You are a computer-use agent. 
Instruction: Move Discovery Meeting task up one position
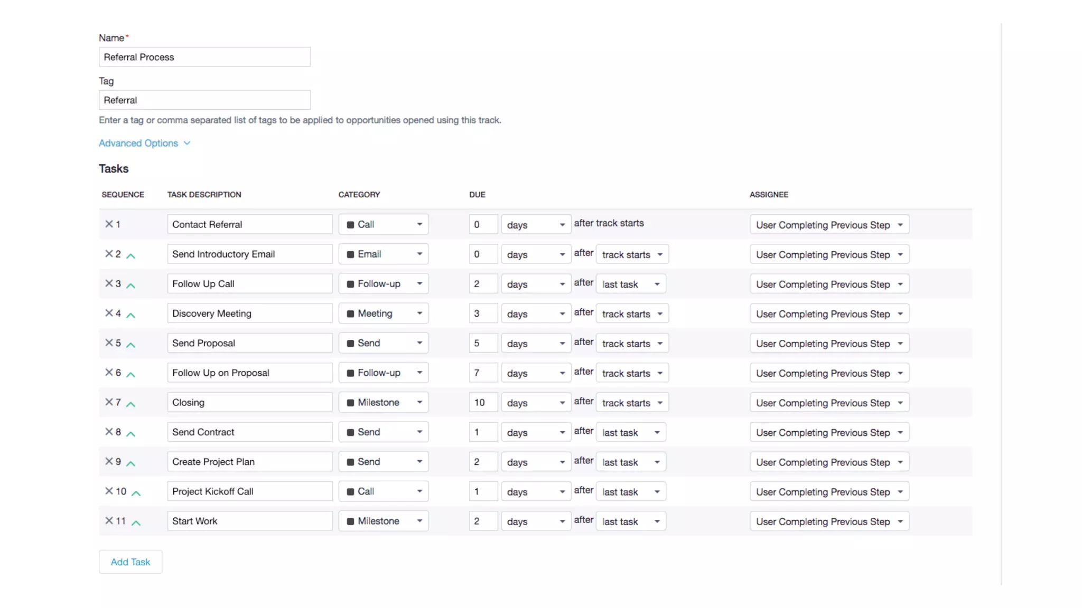131,315
